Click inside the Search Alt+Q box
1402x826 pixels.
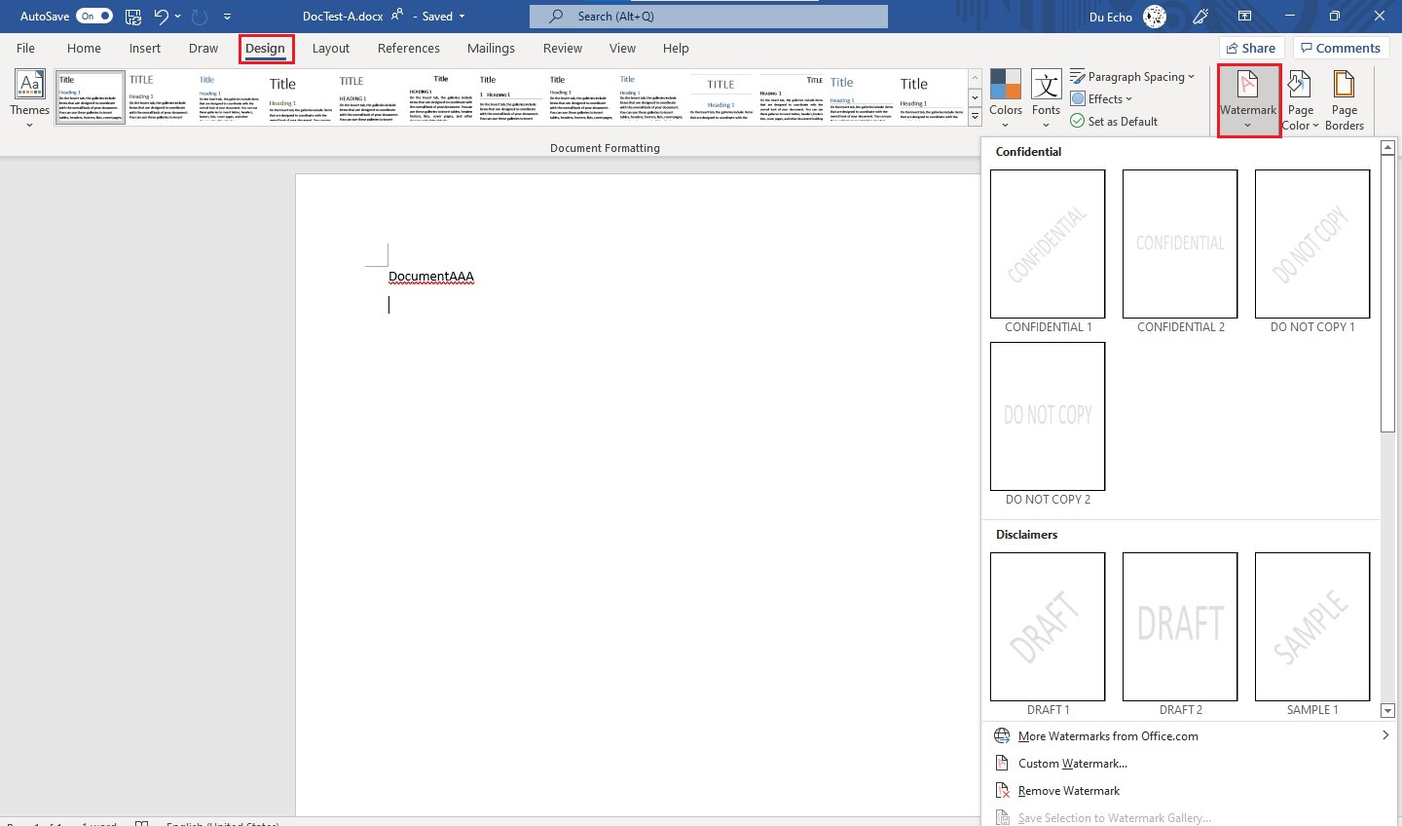[708, 16]
